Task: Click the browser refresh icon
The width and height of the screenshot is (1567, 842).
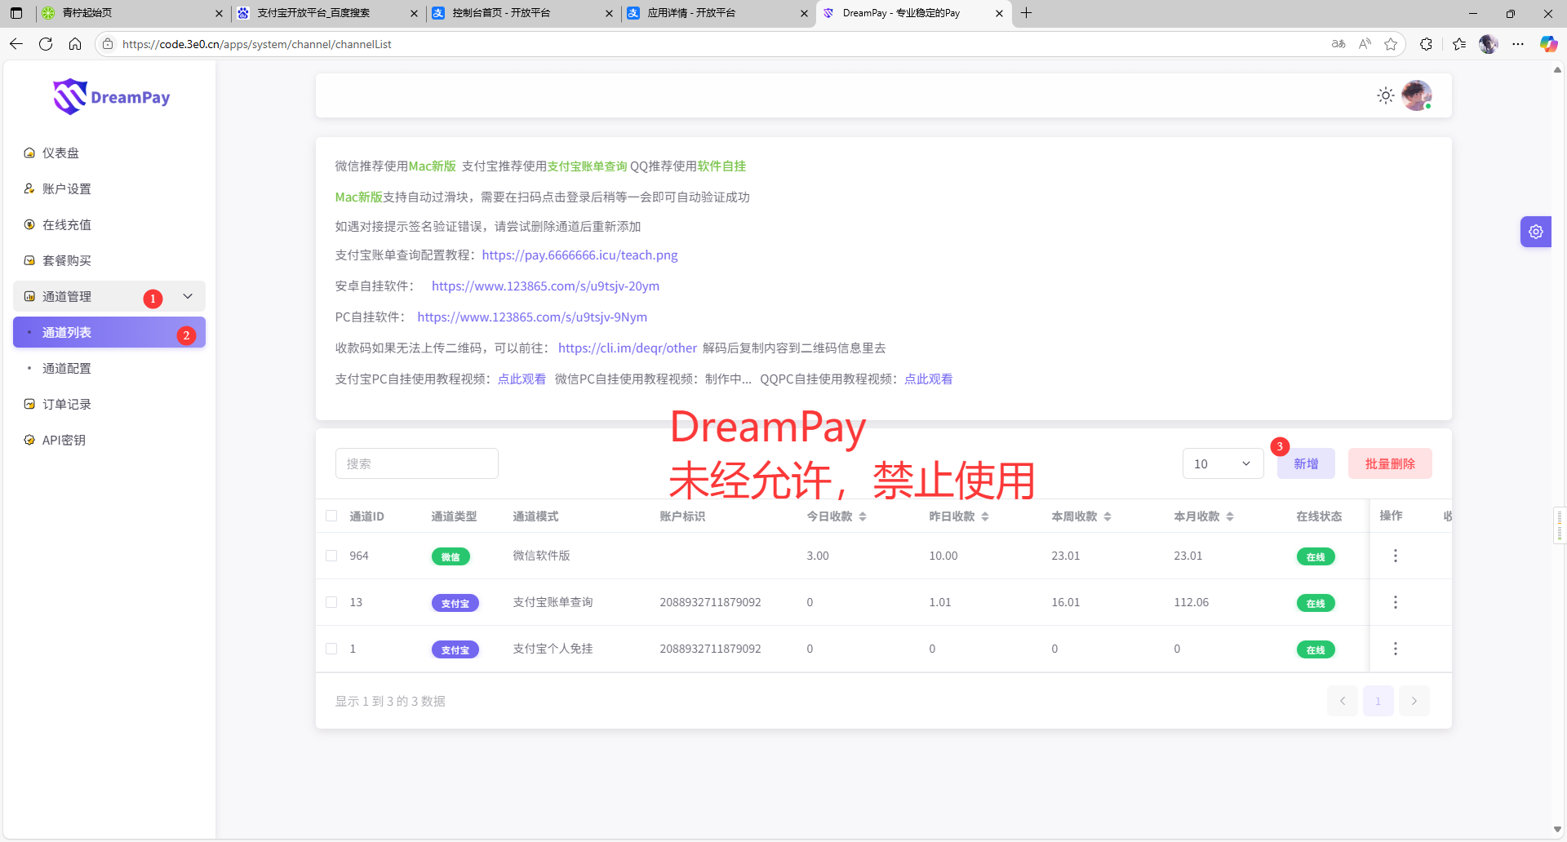Action: [x=46, y=44]
